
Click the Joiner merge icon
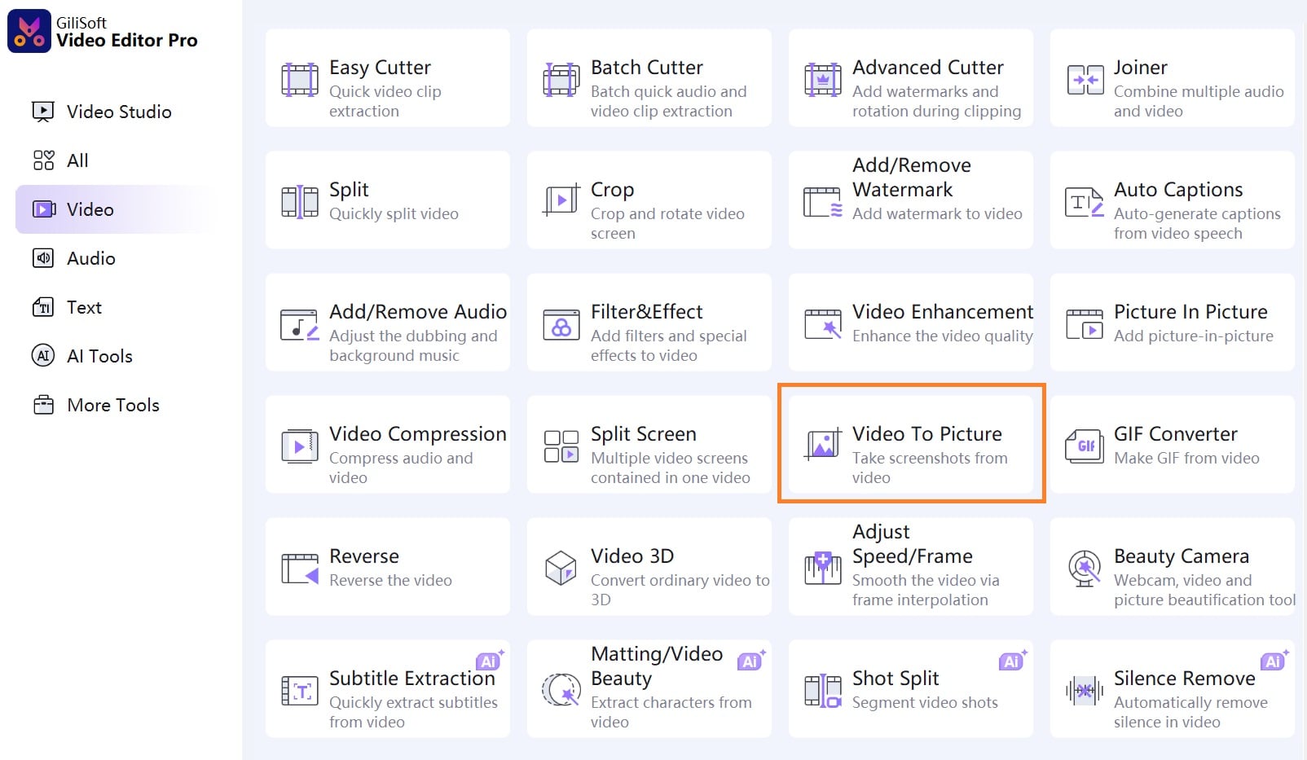click(1085, 80)
